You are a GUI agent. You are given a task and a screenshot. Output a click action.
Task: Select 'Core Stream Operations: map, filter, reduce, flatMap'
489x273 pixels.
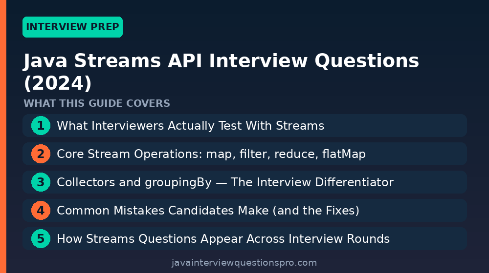[244, 154]
